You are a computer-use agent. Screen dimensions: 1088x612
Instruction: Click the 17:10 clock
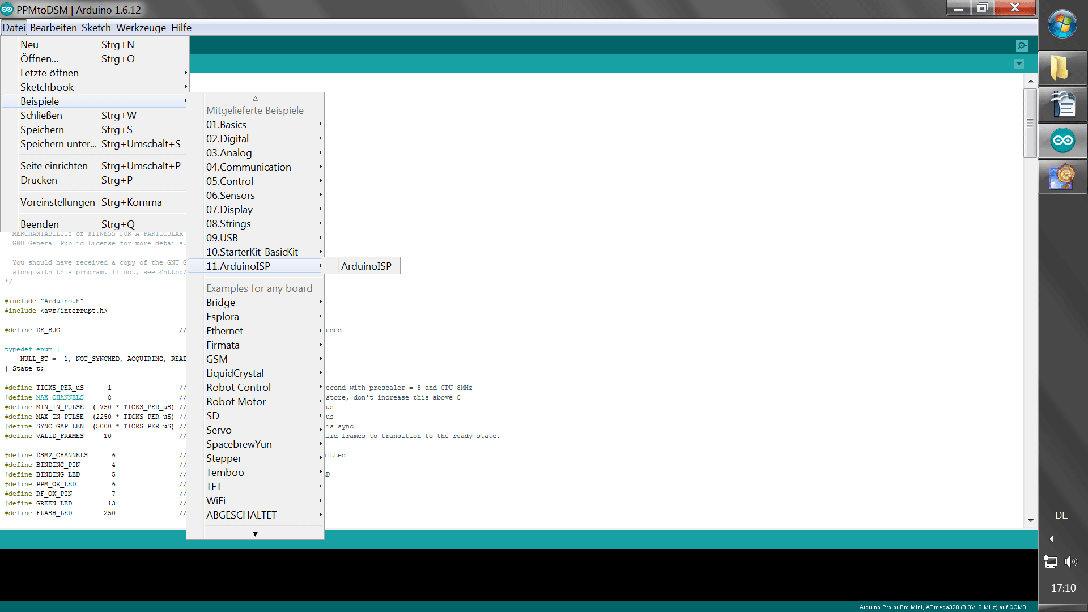coord(1063,588)
